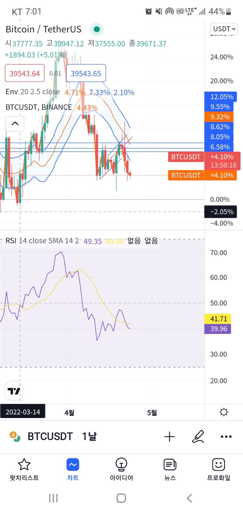The width and height of the screenshot is (243, 513).
Task: Tap the compare value 4.43%
Action: coord(87,108)
